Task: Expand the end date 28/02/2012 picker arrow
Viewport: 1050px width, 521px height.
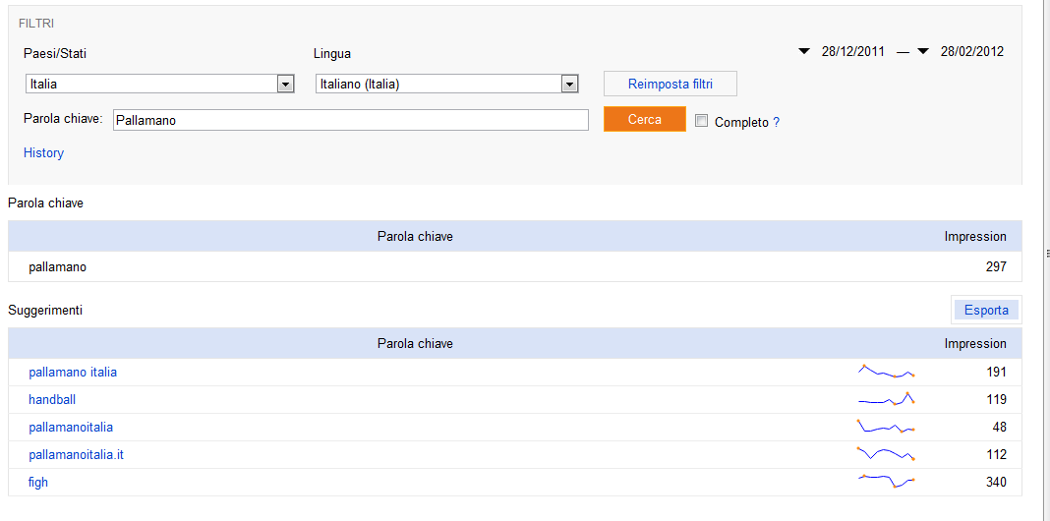Action: [x=923, y=51]
